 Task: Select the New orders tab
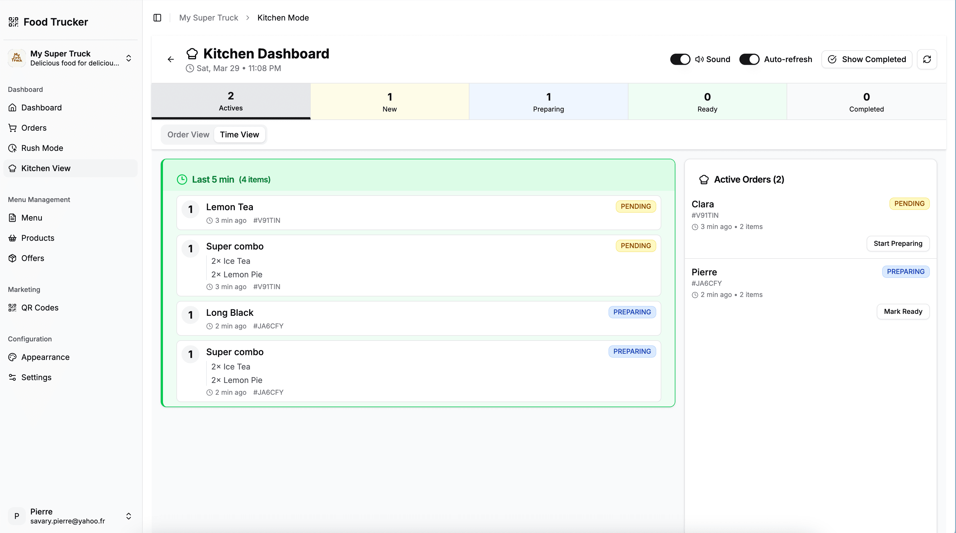tap(389, 101)
